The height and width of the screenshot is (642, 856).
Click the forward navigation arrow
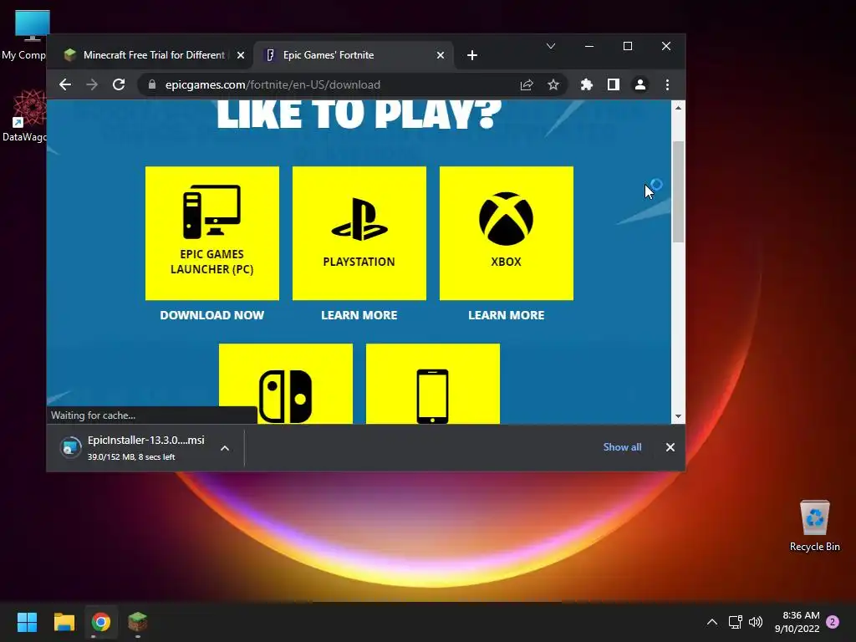(x=92, y=84)
